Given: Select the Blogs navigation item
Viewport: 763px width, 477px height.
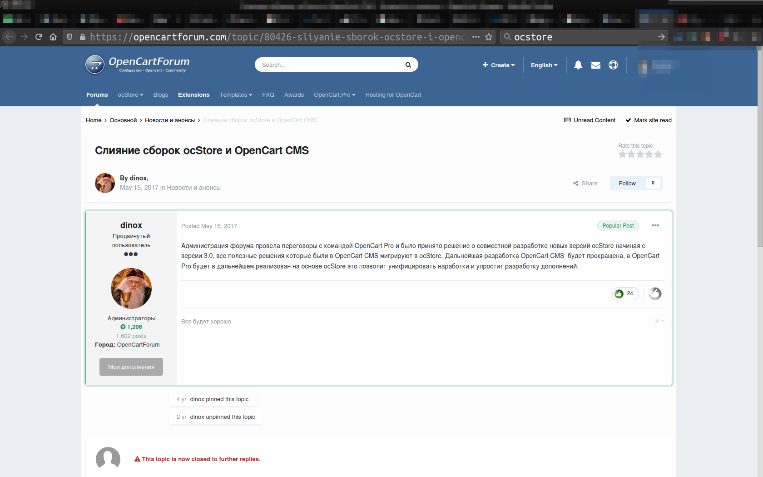Looking at the screenshot, I should (160, 95).
